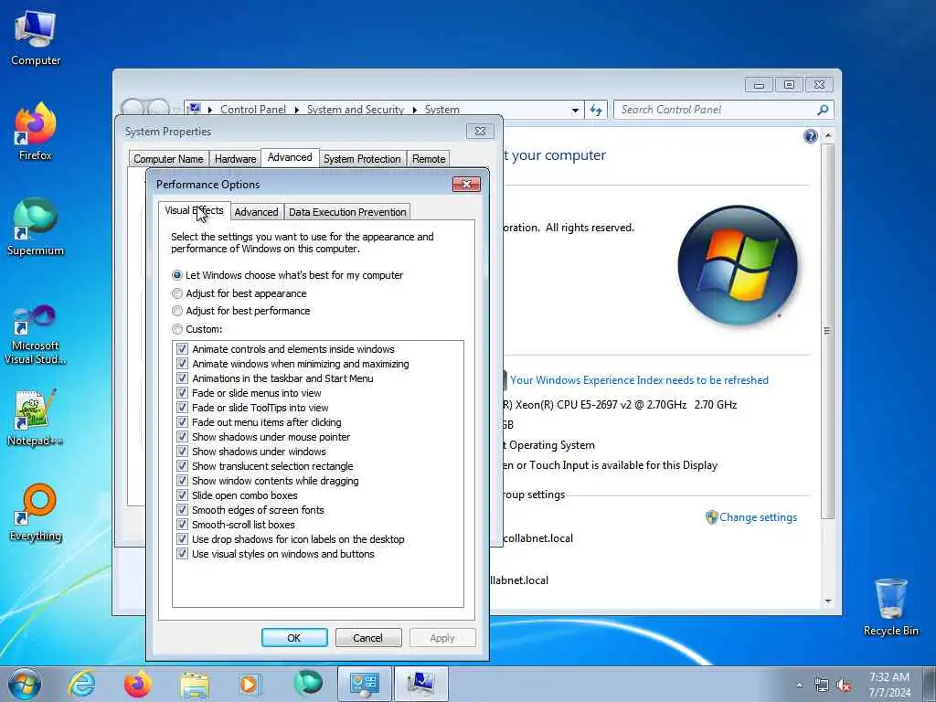Open the Notepad++ desktop shortcut
936x702 pixels.
click(x=36, y=418)
